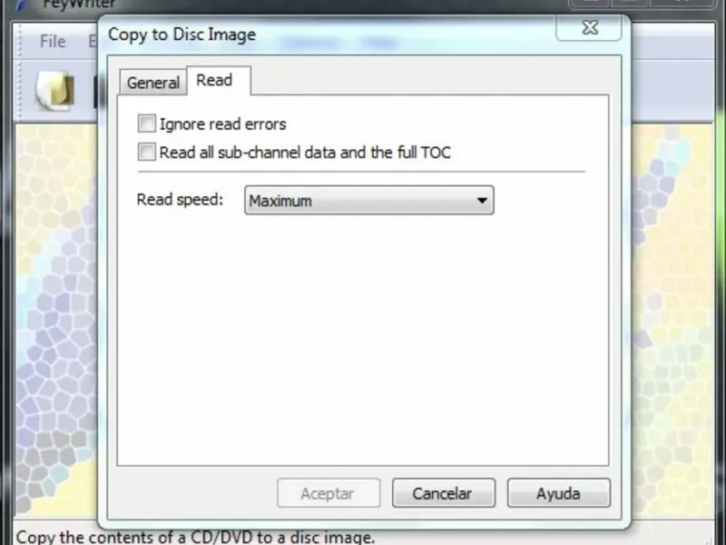Switch to the General tab
This screenshot has height=545, width=726.
pos(152,83)
